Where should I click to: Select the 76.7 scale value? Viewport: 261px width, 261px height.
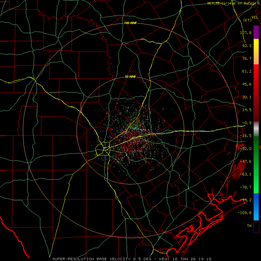point(247,58)
